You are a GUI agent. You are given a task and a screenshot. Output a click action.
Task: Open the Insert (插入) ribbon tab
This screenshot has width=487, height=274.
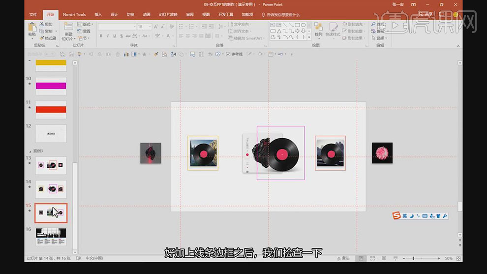(98, 14)
